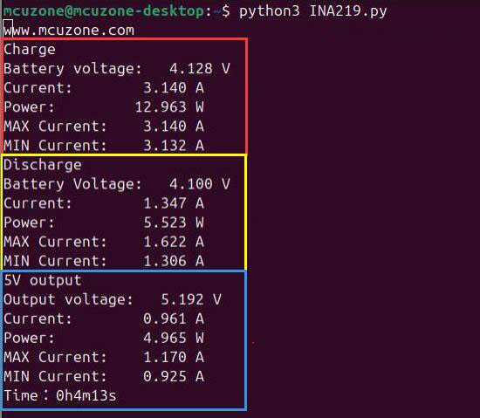Click the python3 INA219.py command text
Screen dimensions: 480x418
[312, 11]
